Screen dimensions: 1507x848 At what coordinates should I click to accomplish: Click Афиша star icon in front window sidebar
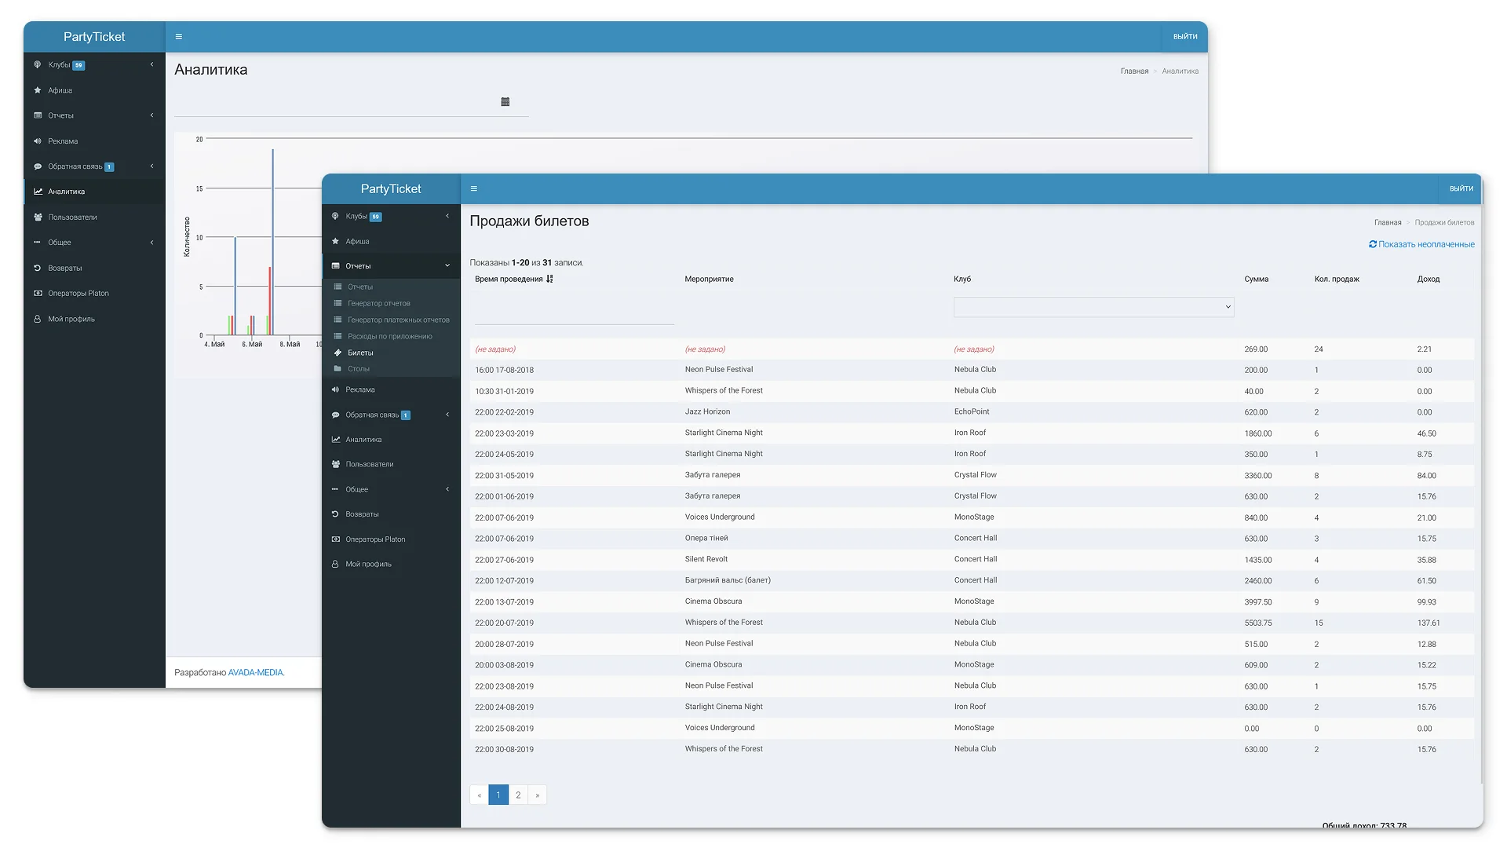coord(335,241)
